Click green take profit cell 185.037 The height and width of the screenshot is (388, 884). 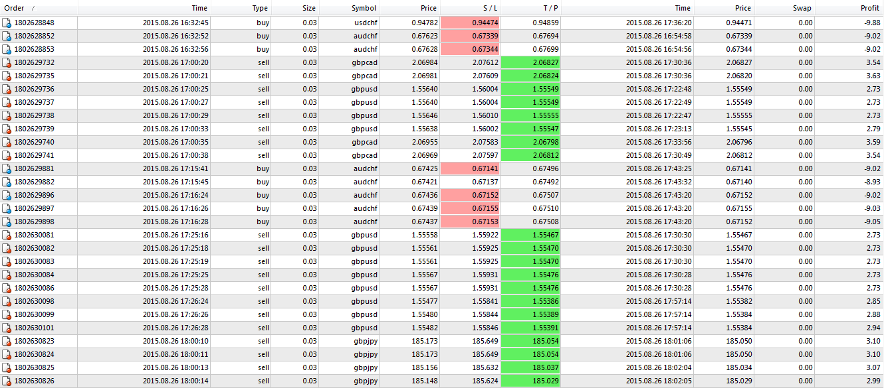tap(530, 367)
